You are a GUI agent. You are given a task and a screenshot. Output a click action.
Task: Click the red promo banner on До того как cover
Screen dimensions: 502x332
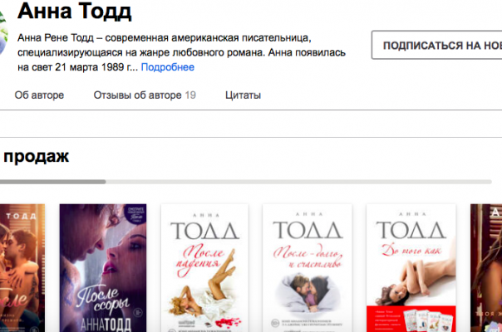[x=411, y=319]
